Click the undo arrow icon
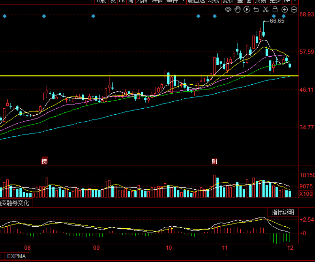The width and height of the screenshot is (315, 262). [256, 9]
